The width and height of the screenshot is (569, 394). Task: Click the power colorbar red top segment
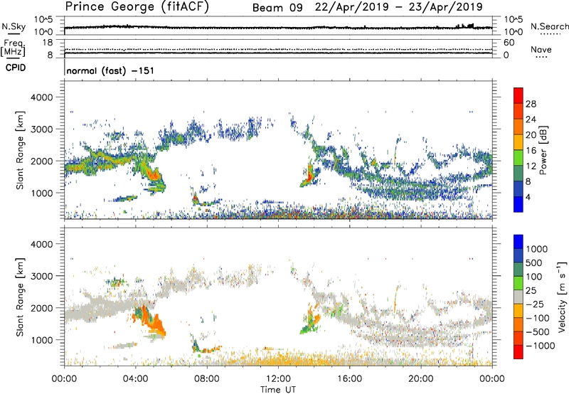519,96
